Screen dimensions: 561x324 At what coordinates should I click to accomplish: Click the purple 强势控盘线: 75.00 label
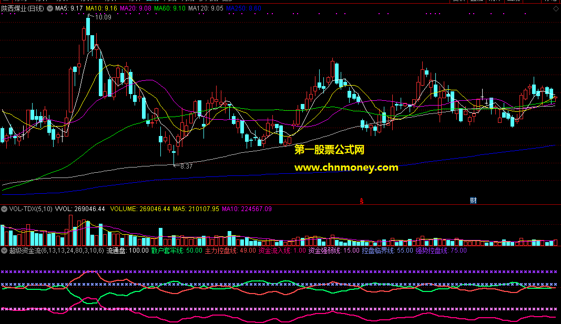click(x=441, y=251)
